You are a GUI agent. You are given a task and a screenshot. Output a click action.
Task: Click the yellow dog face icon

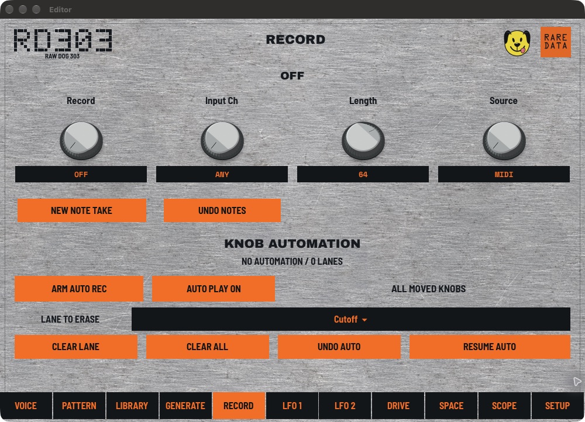coord(517,43)
